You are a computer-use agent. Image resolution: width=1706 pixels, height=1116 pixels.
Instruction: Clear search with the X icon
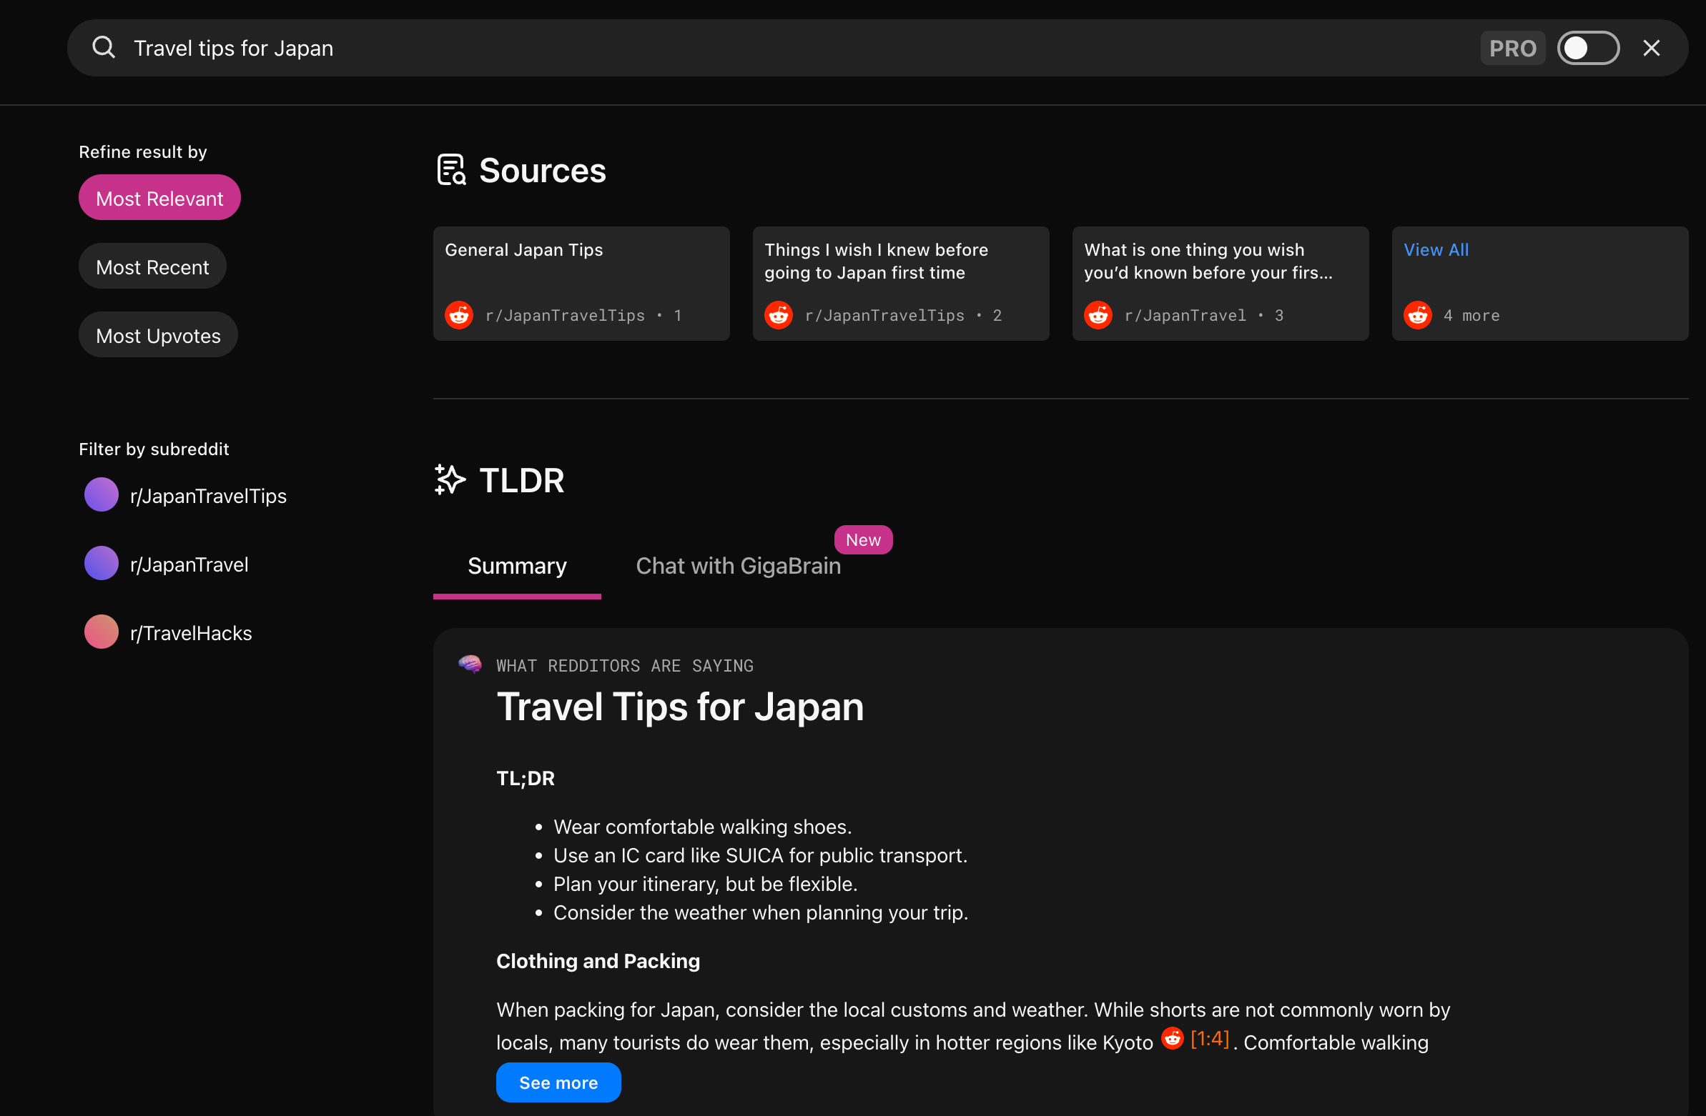click(1651, 48)
